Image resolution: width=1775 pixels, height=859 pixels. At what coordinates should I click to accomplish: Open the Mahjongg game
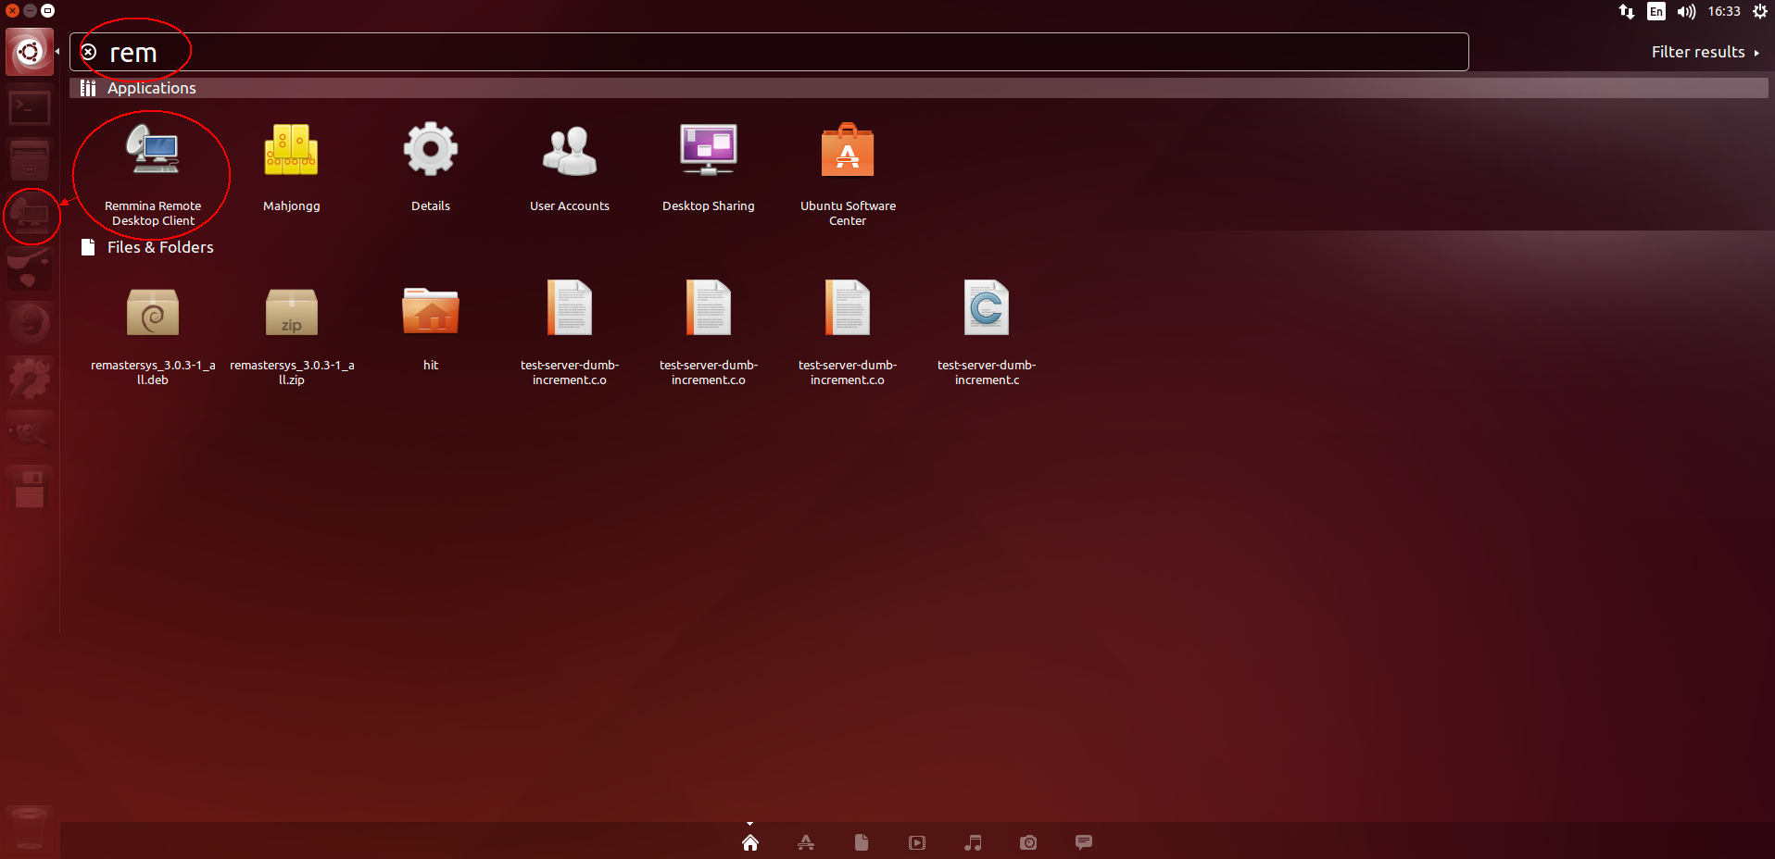pos(291,167)
